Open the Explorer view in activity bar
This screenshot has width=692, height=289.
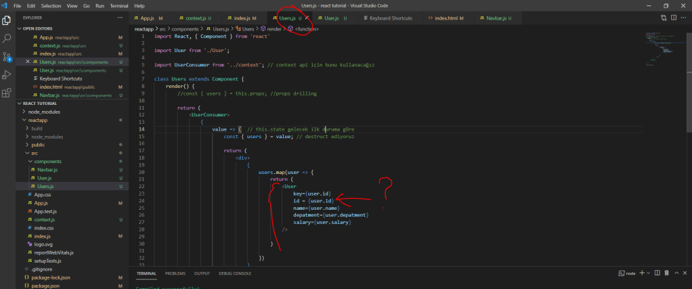point(7,20)
